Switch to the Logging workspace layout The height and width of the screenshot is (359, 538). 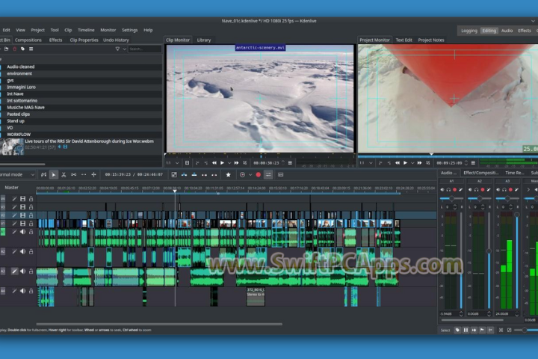point(469,31)
